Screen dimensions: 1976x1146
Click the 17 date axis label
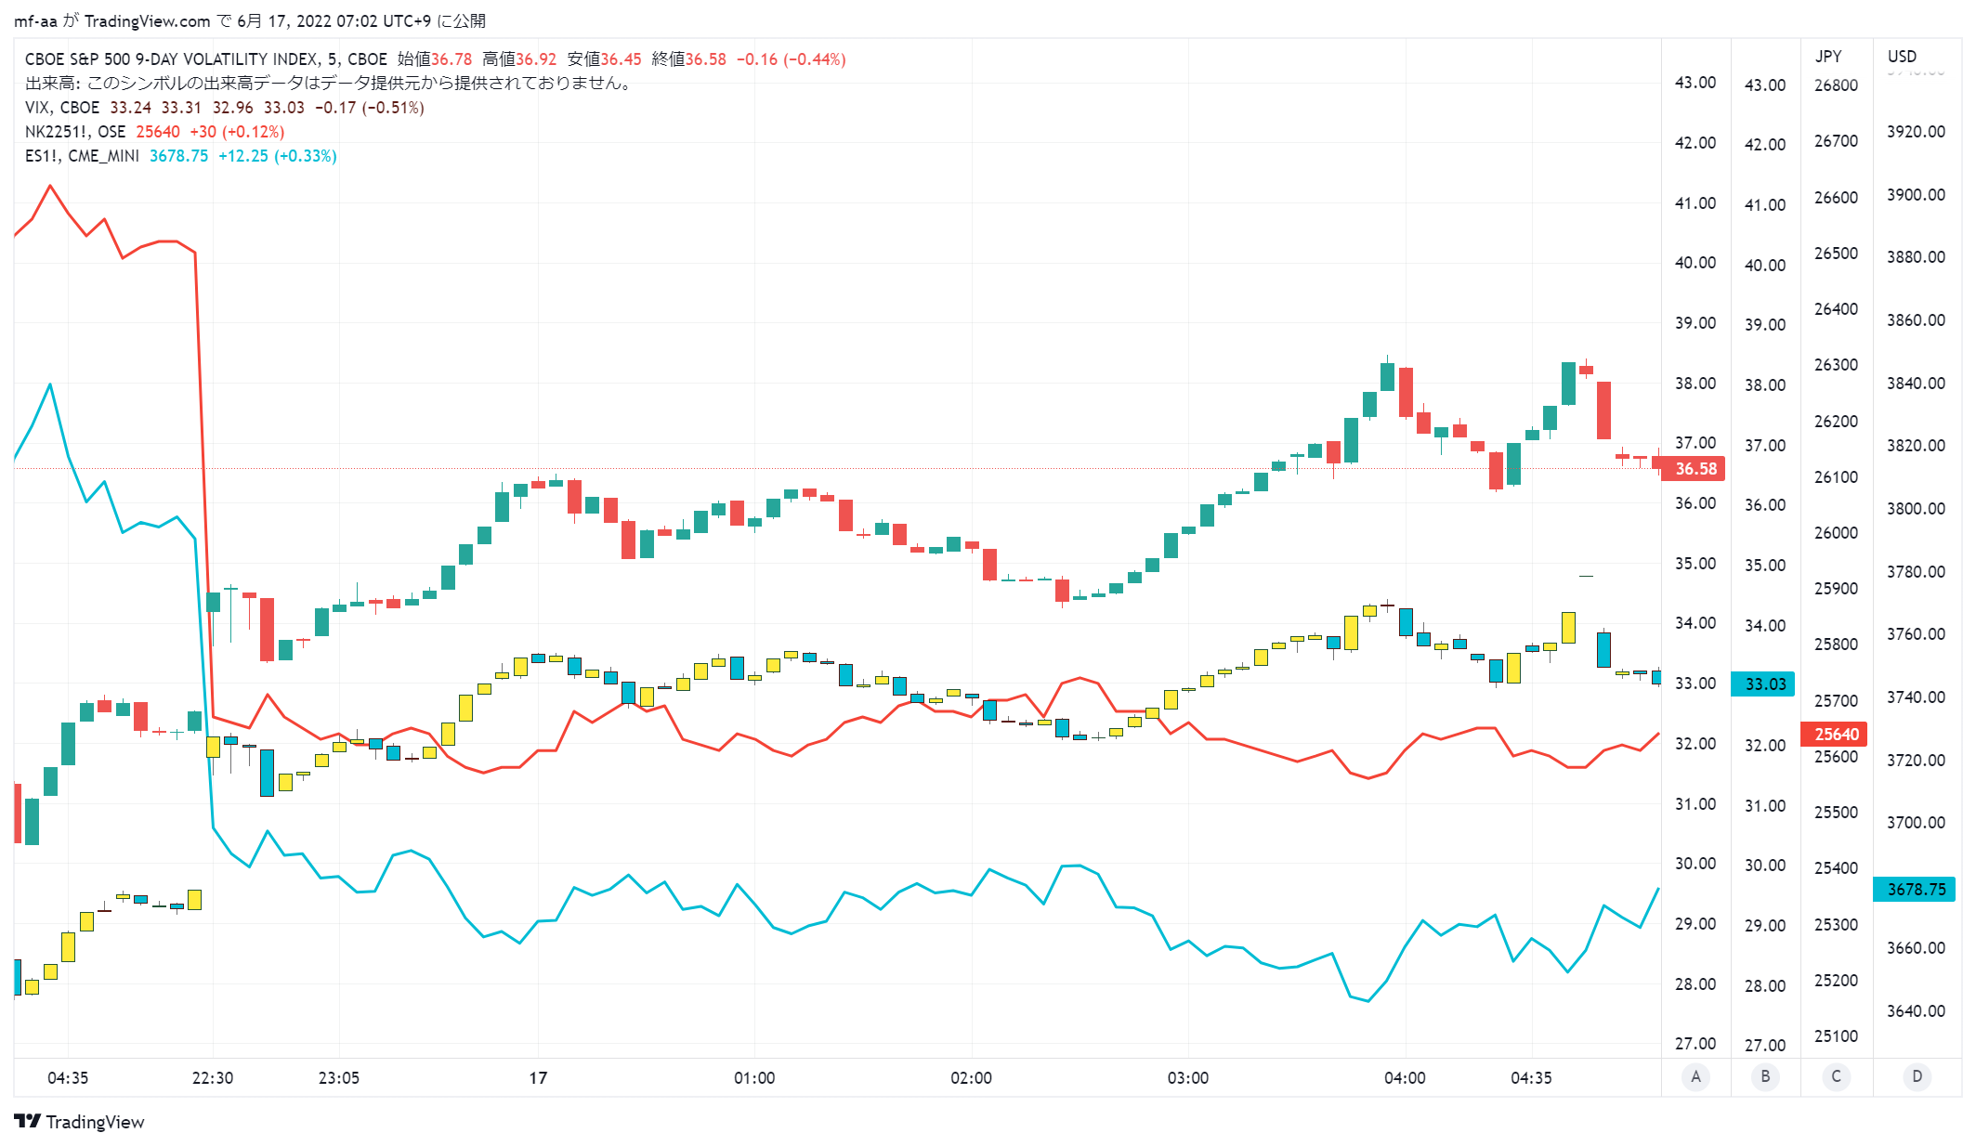tap(538, 1078)
